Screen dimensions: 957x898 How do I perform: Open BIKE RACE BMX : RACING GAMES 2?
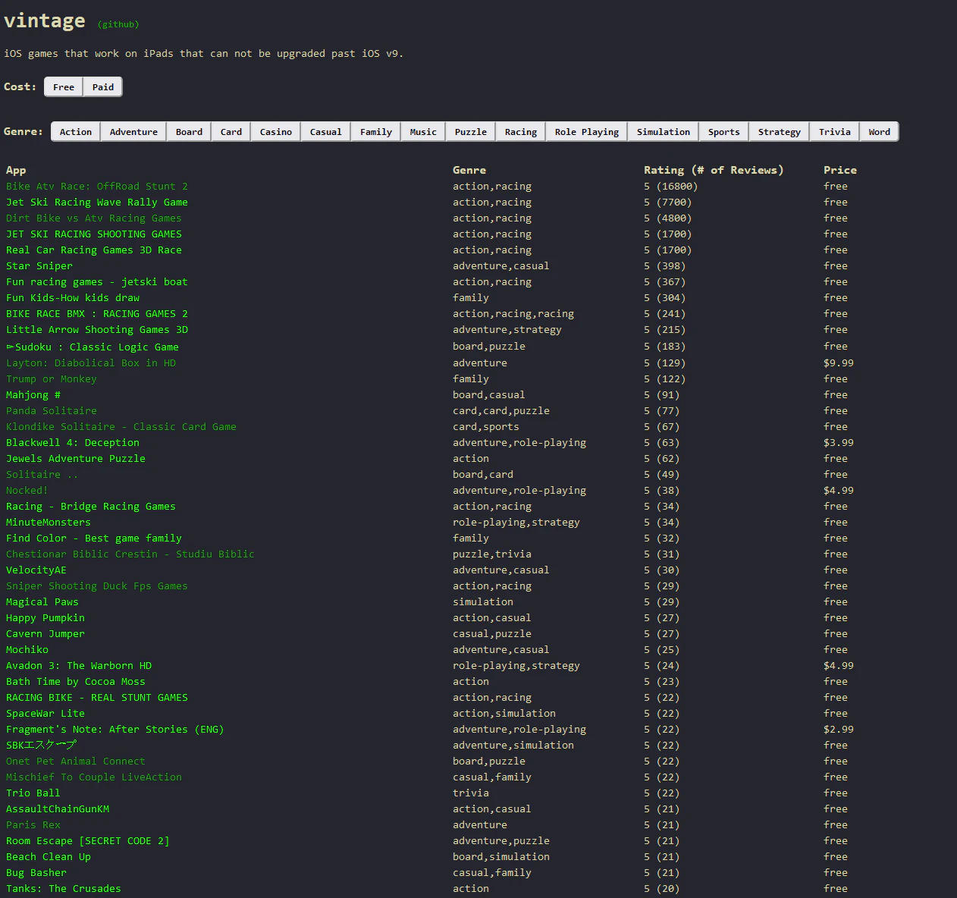pyautogui.click(x=97, y=314)
